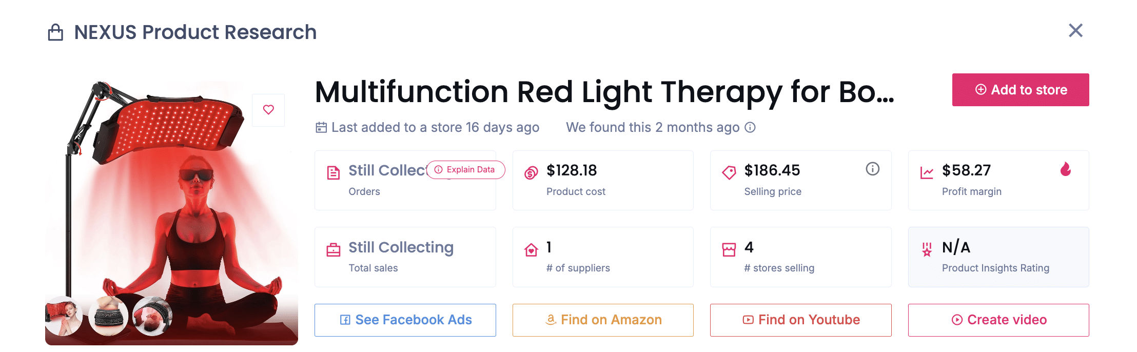The height and width of the screenshot is (352, 1137).
Task: Click the Explain Data pill
Action: [x=465, y=170]
